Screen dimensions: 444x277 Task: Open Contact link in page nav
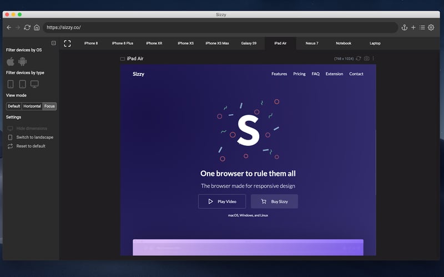pyautogui.click(x=356, y=74)
